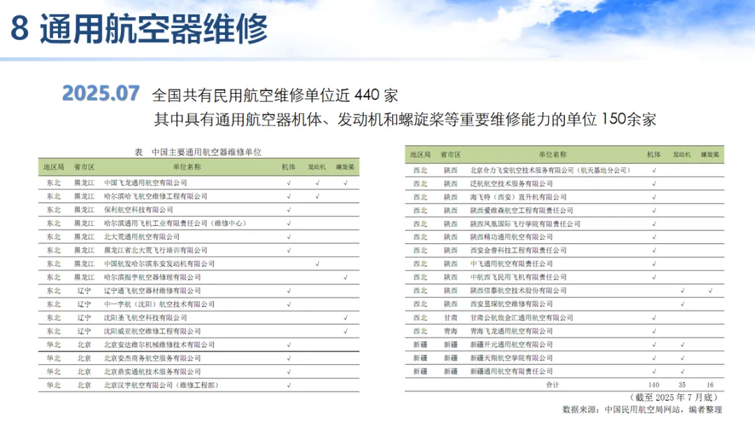Click the checkmark under 螺旋桨 for 陕西倍泰航空技术股份有限公司
755x423 pixels.
click(710, 291)
